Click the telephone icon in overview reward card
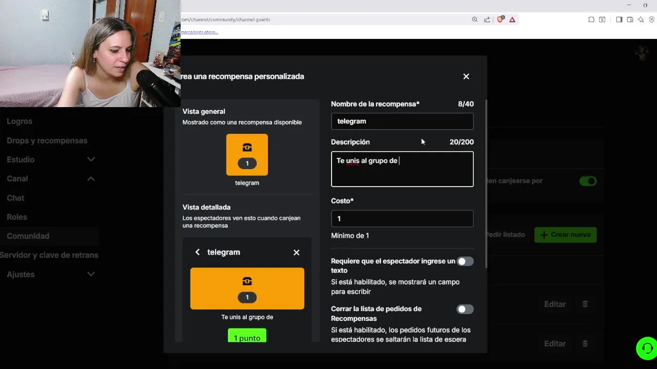657x369 pixels. click(x=247, y=148)
